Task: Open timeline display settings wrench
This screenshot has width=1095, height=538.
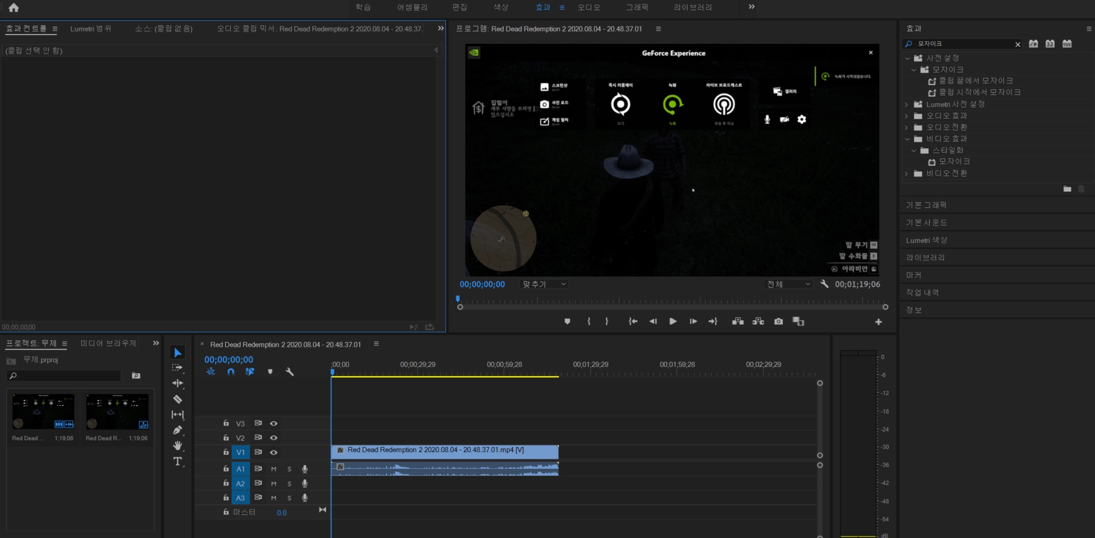Action: point(290,372)
